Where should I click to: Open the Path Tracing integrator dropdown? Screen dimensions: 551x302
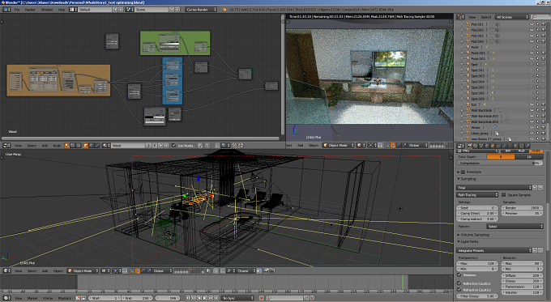pyautogui.click(x=477, y=195)
